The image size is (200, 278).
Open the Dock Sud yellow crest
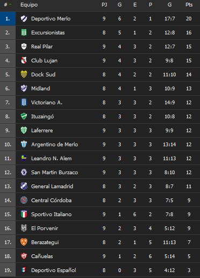tap(24, 75)
